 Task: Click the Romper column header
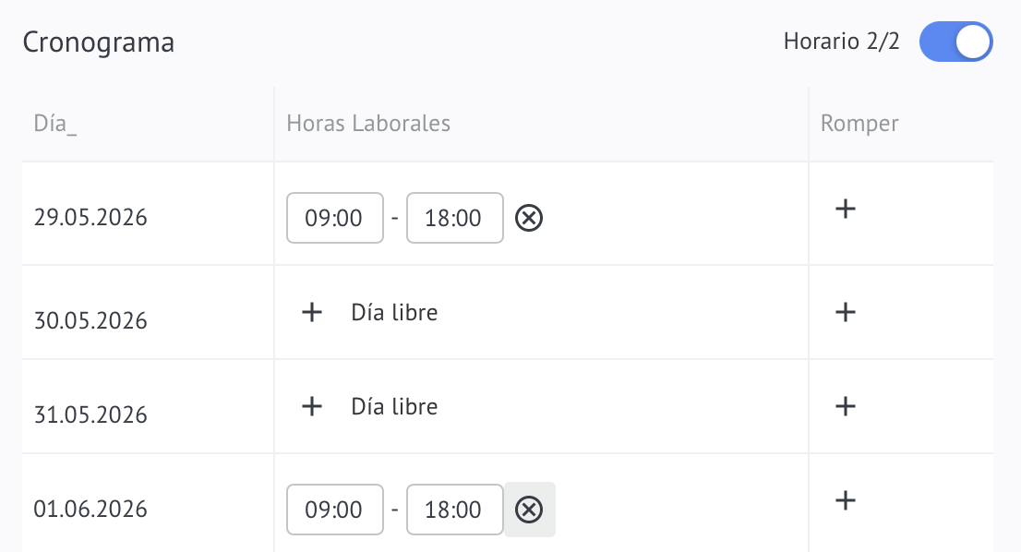(x=859, y=124)
